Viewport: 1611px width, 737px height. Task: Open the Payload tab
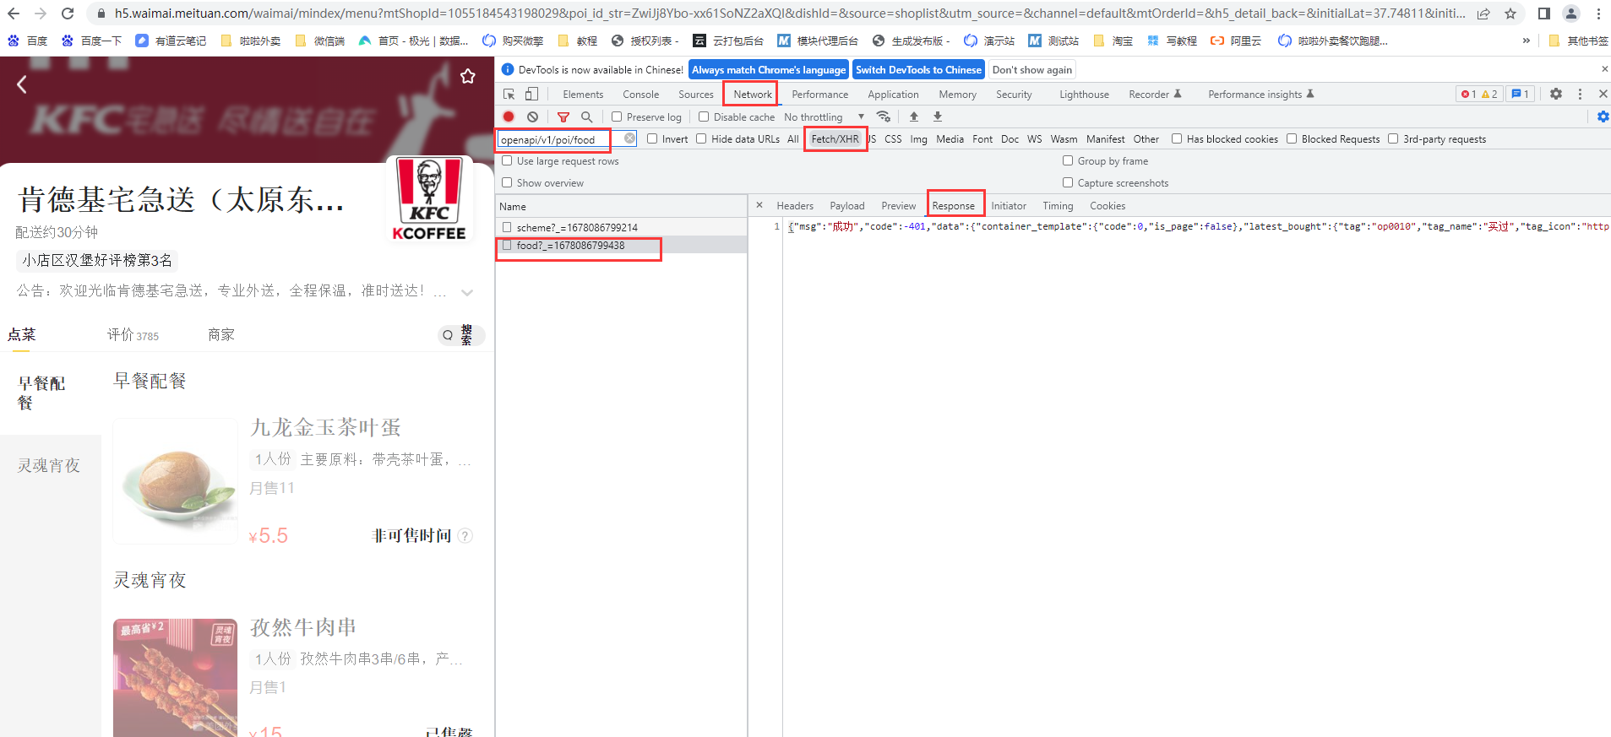pyautogui.click(x=846, y=205)
